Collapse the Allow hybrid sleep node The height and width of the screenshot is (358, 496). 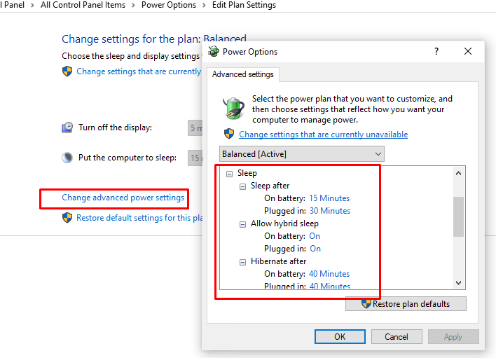tap(242, 225)
